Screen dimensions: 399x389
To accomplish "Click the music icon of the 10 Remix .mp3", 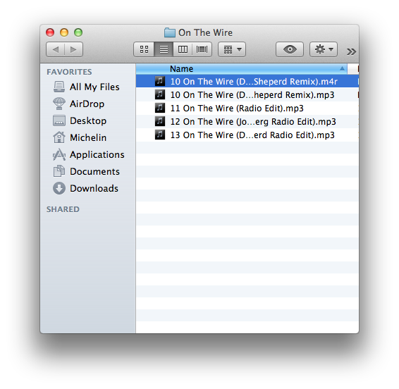I will (160, 94).
